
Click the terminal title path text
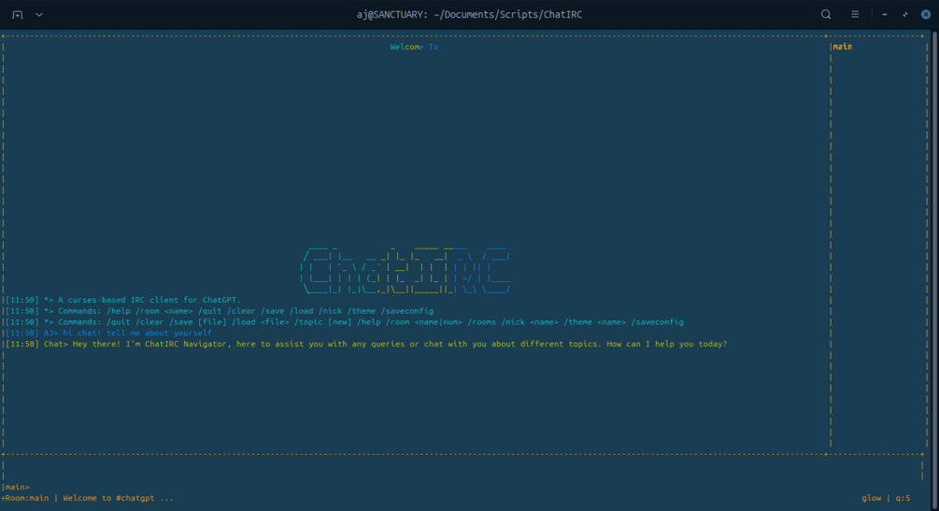[x=469, y=14]
